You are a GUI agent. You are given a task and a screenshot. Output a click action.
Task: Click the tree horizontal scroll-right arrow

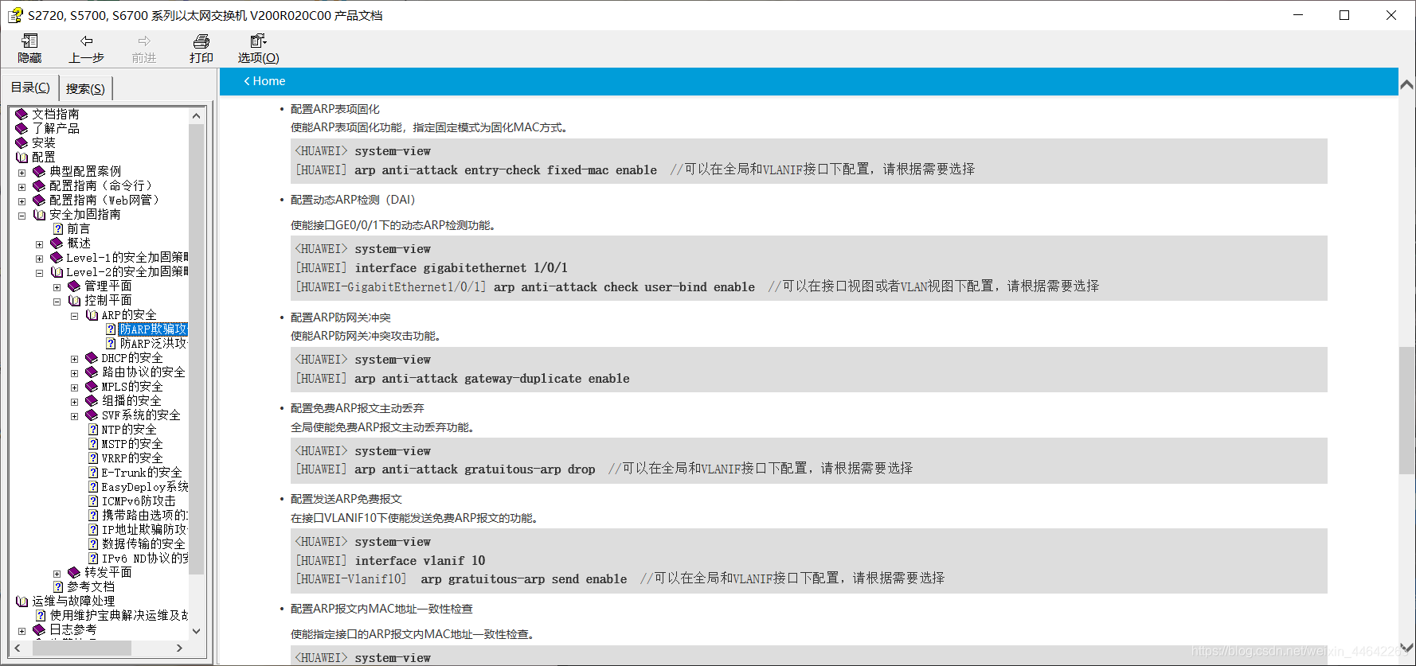[x=180, y=648]
